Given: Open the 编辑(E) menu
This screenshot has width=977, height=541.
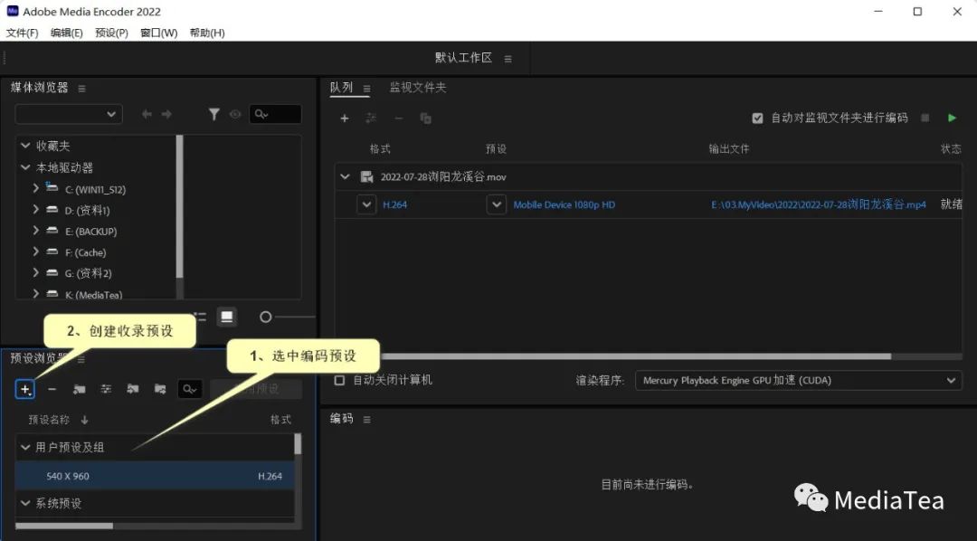Looking at the screenshot, I should click(67, 33).
